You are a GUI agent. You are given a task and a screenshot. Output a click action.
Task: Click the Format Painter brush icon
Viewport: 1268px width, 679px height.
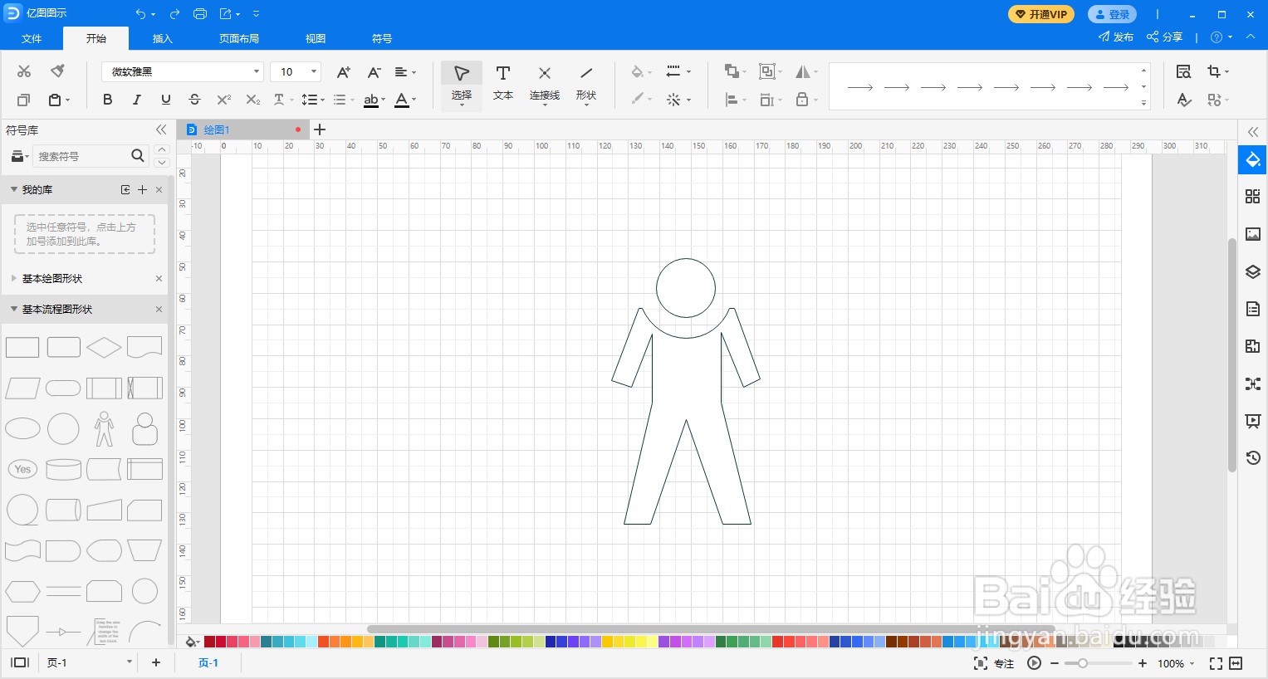click(x=57, y=71)
